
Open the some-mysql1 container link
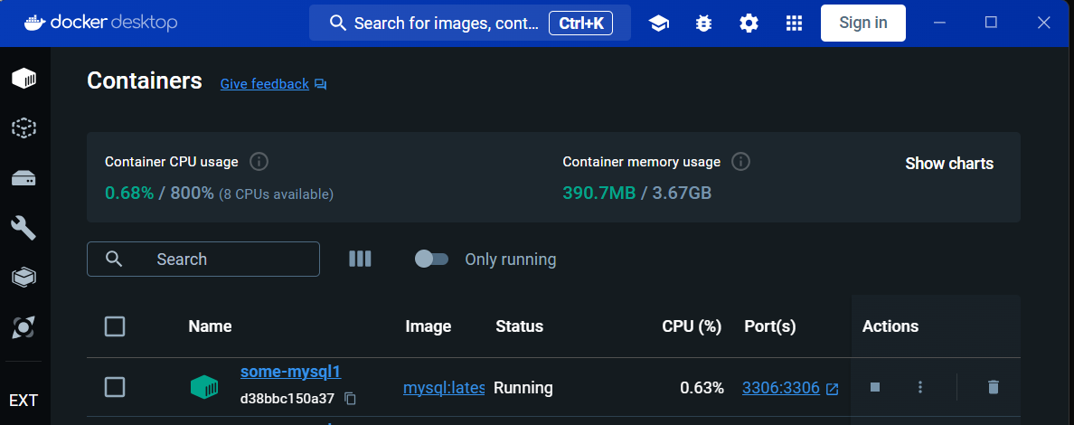pyautogui.click(x=290, y=372)
